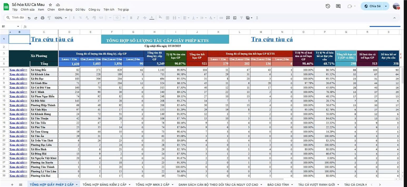Open the fill color picker

tap(159, 18)
